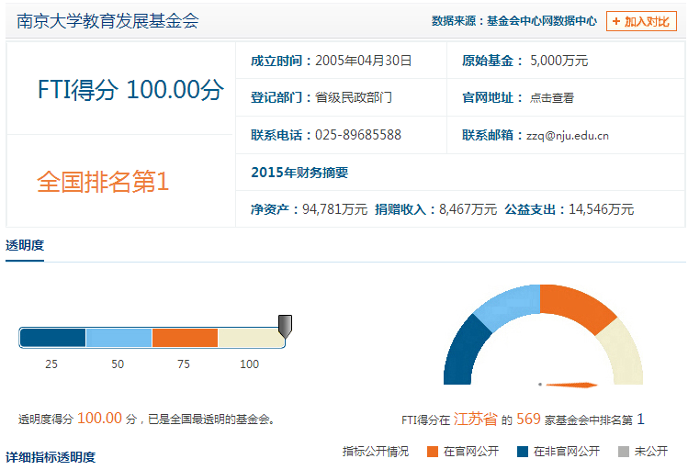This screenshot has width=688, height=470.
Task: Click the email address zzq@nju.edu.cn
Action: tap(568, 136)
